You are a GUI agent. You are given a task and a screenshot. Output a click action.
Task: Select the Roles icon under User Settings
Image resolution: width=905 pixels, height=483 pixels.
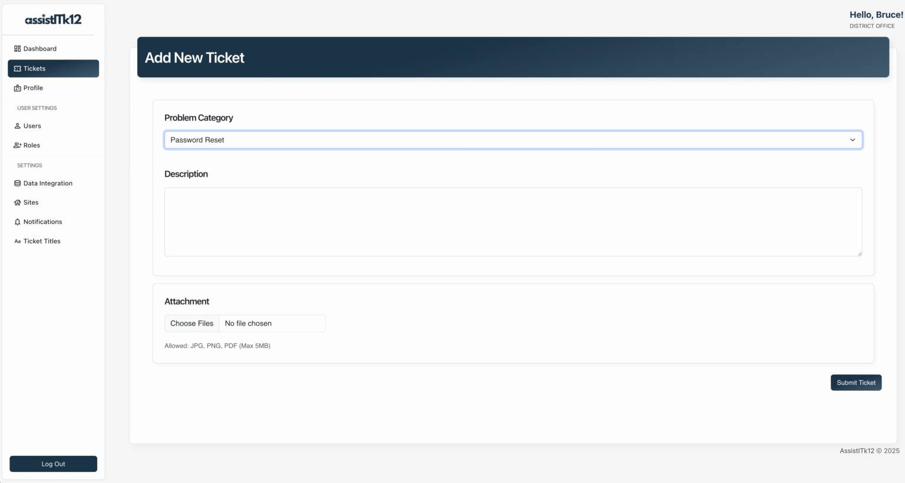tap(17, 145)
